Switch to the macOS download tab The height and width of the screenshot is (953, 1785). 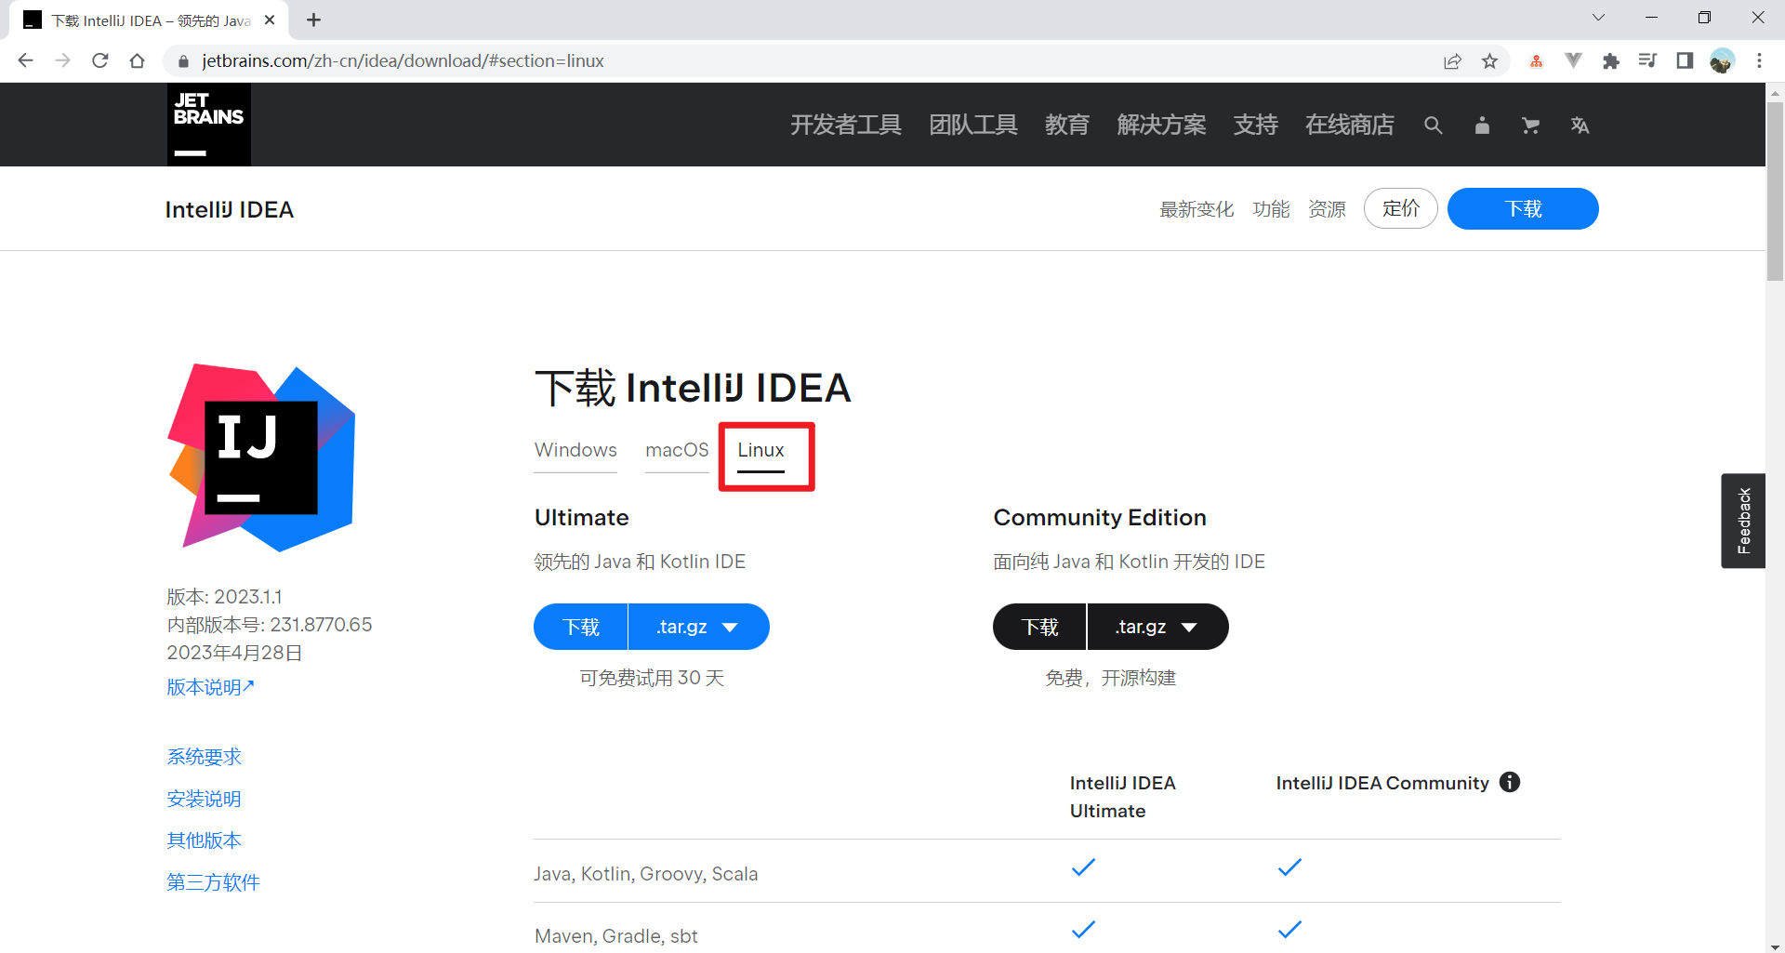677,450
